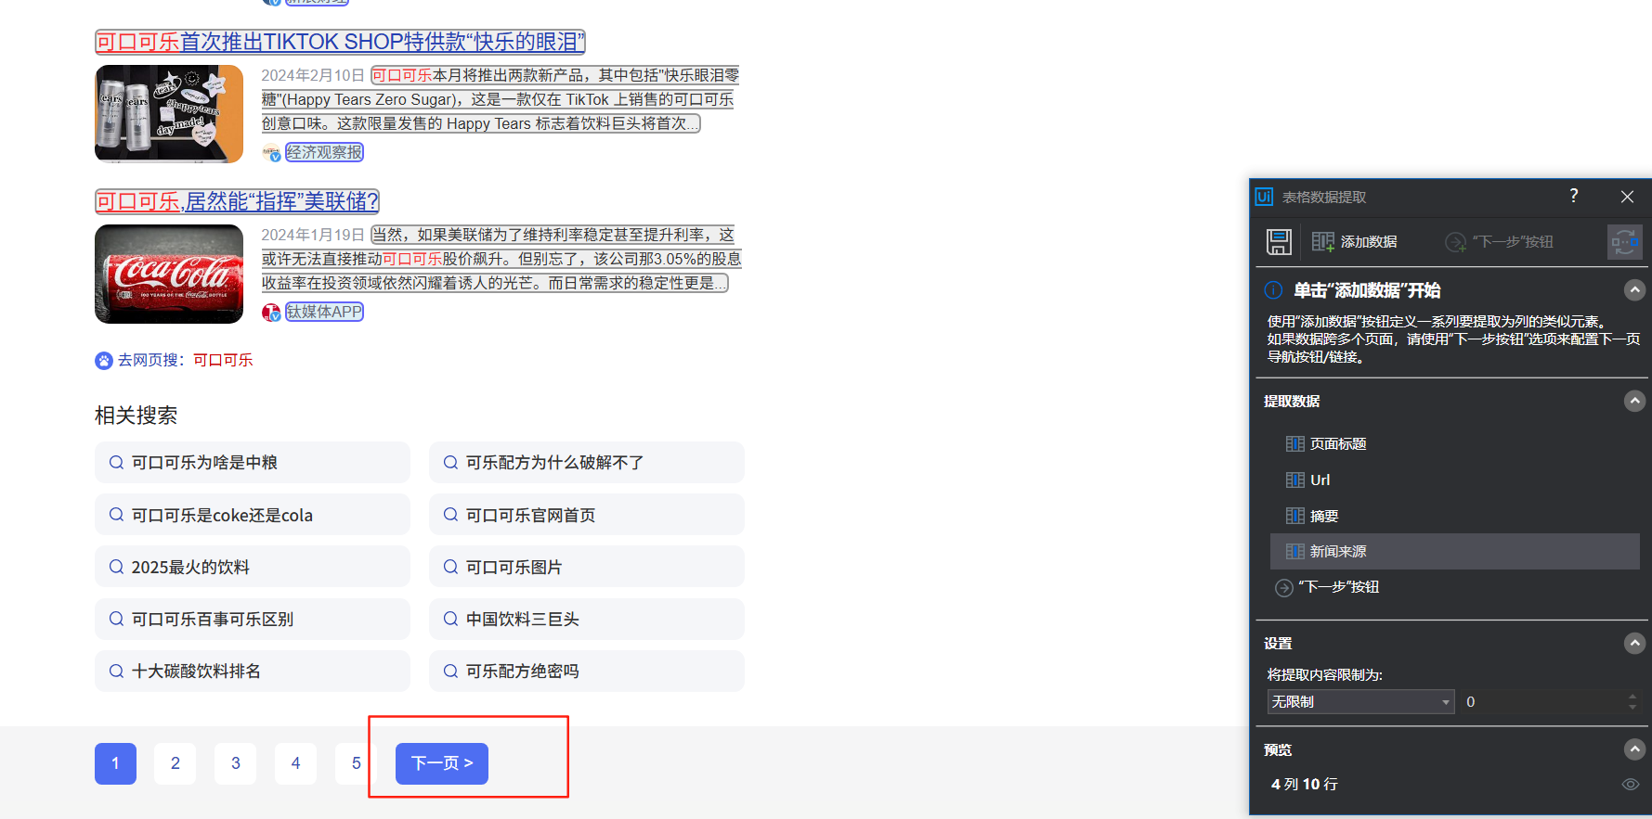Go to results page 3

tap(236, 763)
